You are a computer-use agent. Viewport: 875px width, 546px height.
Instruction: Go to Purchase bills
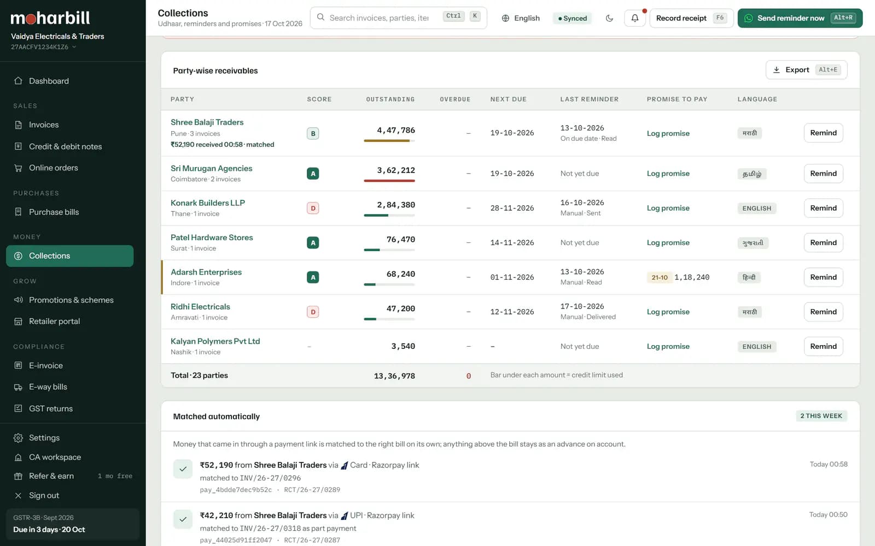coord(69,212)
